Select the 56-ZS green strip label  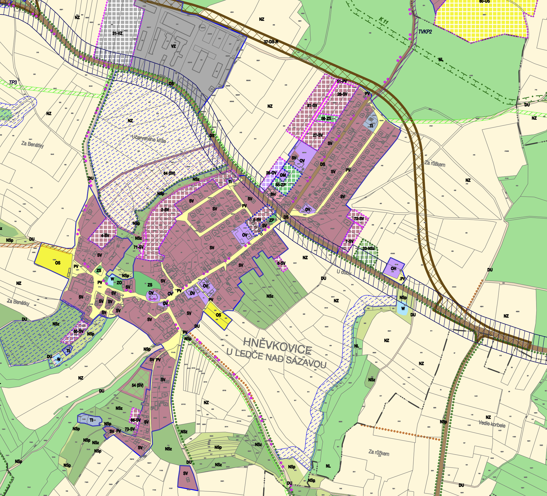[326, 118]
